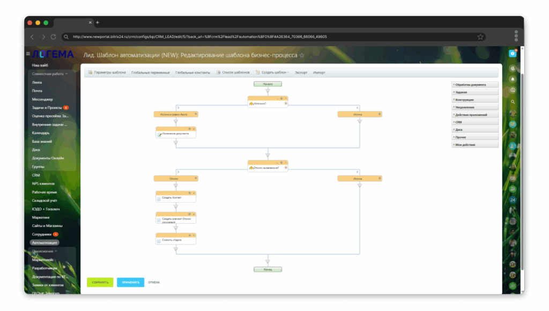Click the blue Применить button
This screenshot has height=311, width=549.
point(131,282)
